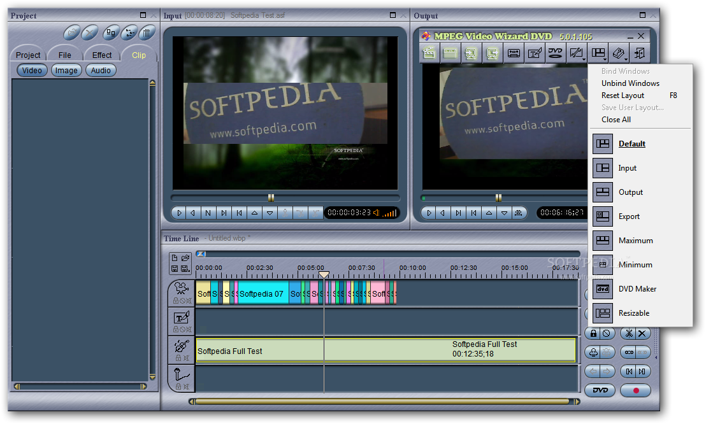The height and width of the screenshot is (424, 706).
Task: Switch to the Project tab
Action: pyautogui.click(x=28, y=55)
